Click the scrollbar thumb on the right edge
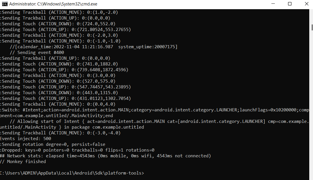The height and width of the screenshot is (180, 313). pos(311,27)
